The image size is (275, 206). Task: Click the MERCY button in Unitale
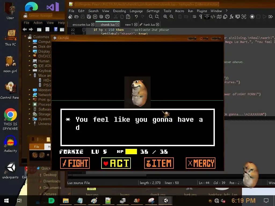coord(200,163)
